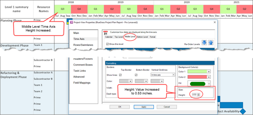
Task: Click 'Subcontractor A' resource row label
Action: 43,73
